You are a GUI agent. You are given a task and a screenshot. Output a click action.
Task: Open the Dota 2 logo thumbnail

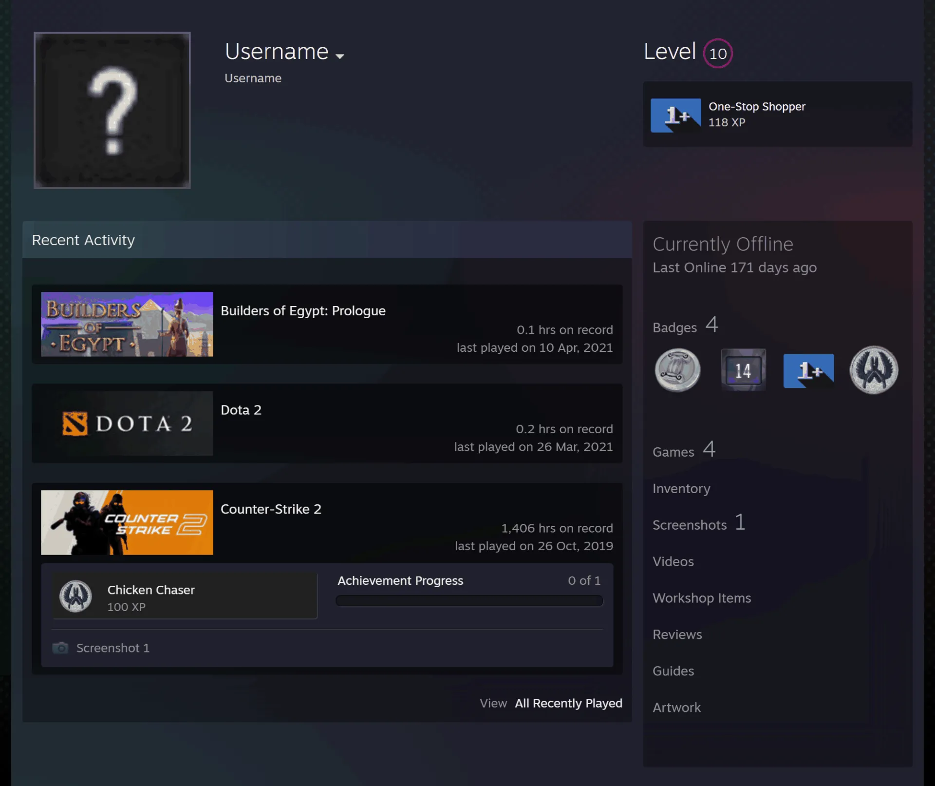127,423
